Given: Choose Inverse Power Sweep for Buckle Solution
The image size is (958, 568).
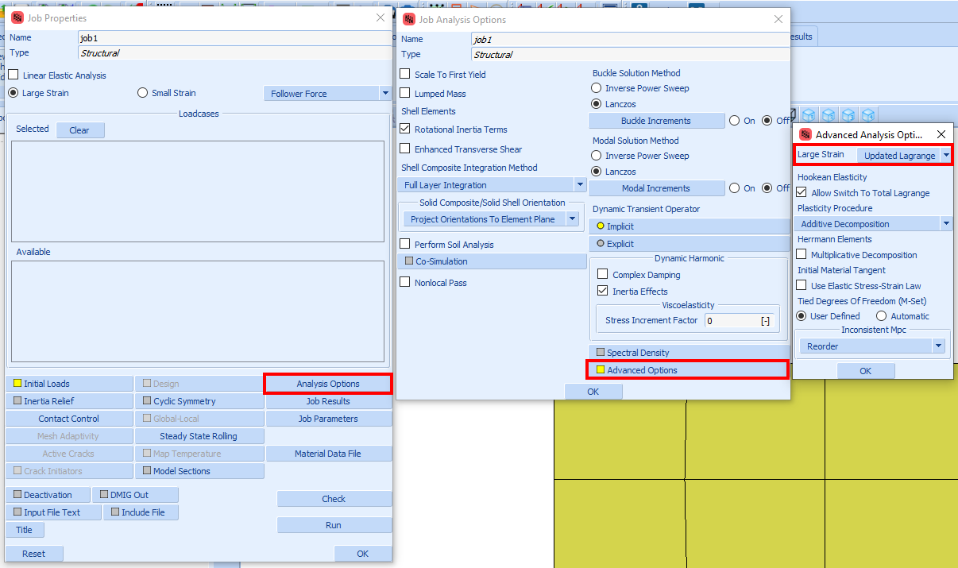Looking at the screenshot, I should point(597,88).
